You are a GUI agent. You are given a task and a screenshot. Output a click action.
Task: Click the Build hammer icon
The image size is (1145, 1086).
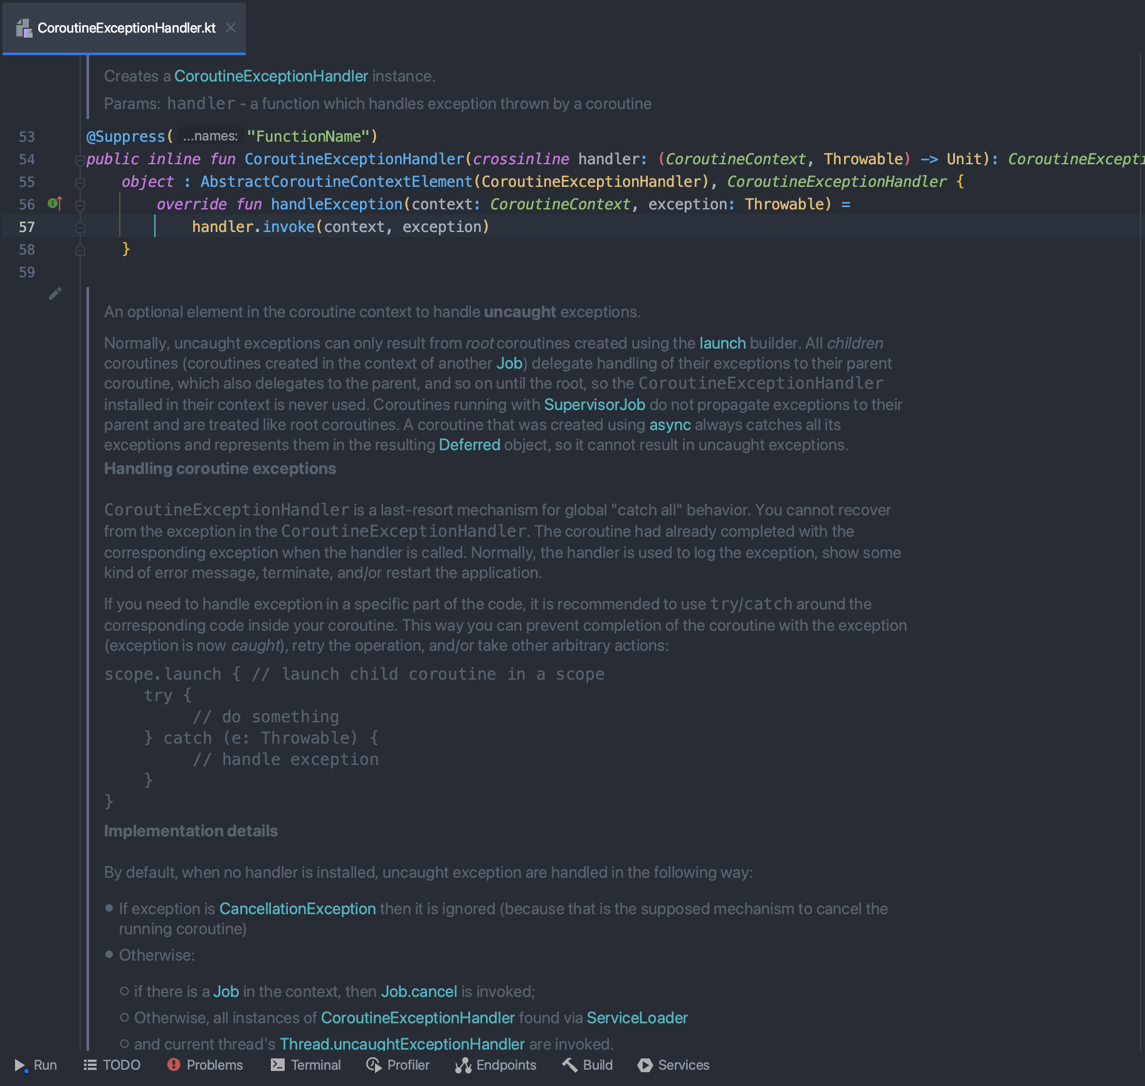(569, 1065)
